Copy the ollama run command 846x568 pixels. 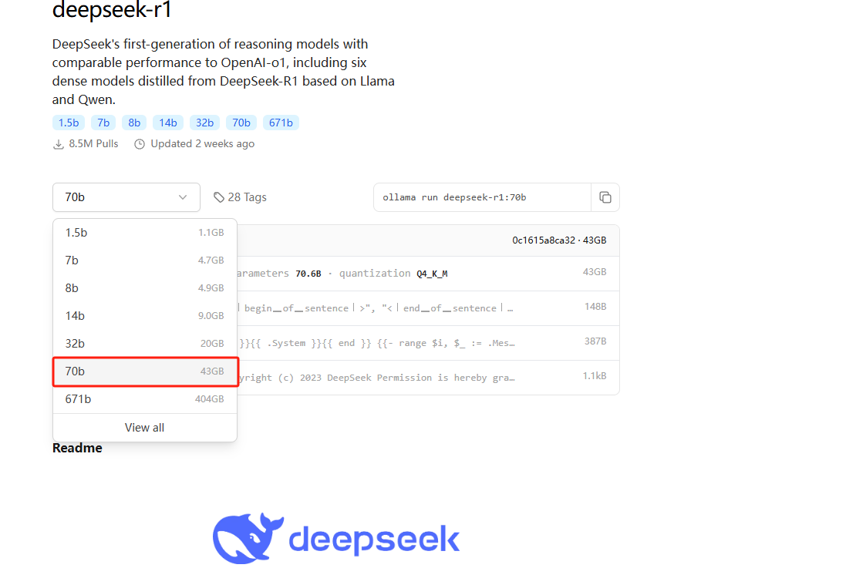click(606, 197)
